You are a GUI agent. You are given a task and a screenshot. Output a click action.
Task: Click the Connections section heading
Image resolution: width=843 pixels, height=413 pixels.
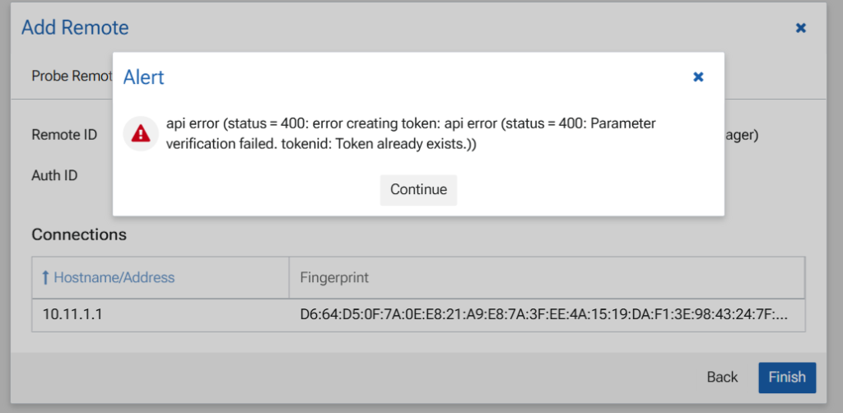point(79,234)
